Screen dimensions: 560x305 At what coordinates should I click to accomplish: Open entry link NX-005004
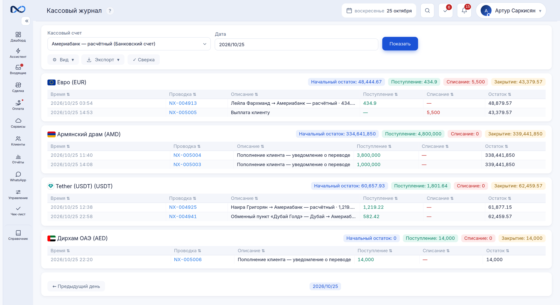[x=187, y=155]
